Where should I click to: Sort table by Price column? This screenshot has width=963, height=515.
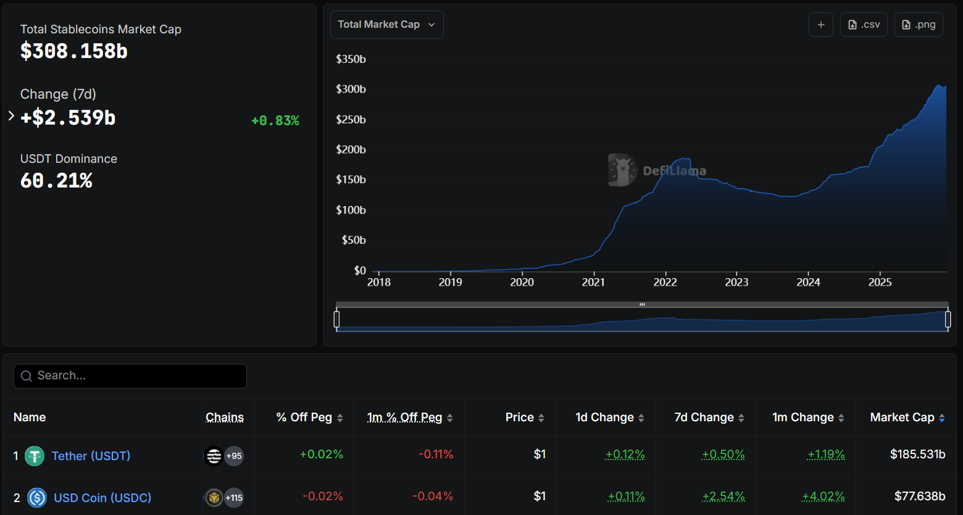tap(525, 418)
